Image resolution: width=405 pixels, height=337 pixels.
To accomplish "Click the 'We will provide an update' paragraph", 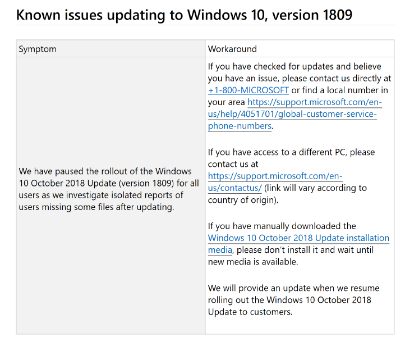I will click(294, 300).
